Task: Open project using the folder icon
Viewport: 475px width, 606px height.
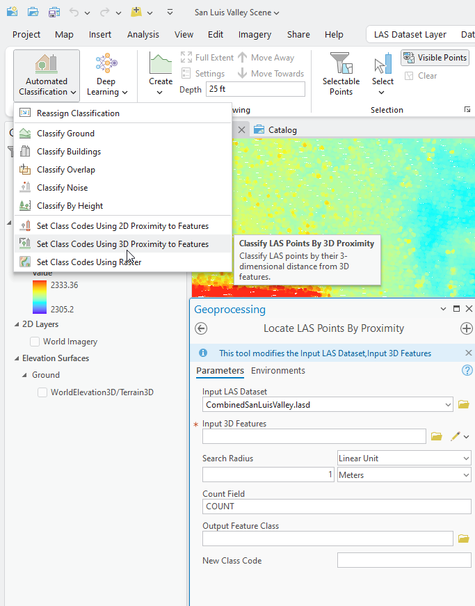Action: pyautogui.click(x=33, y=12)
